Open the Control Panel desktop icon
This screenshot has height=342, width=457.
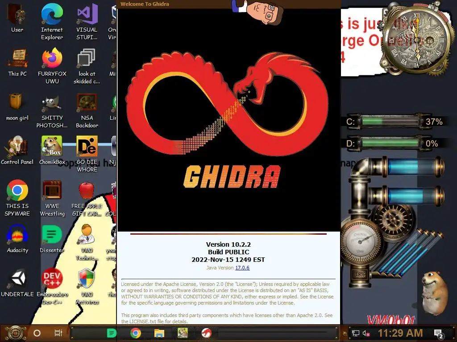tap(17, 151)
